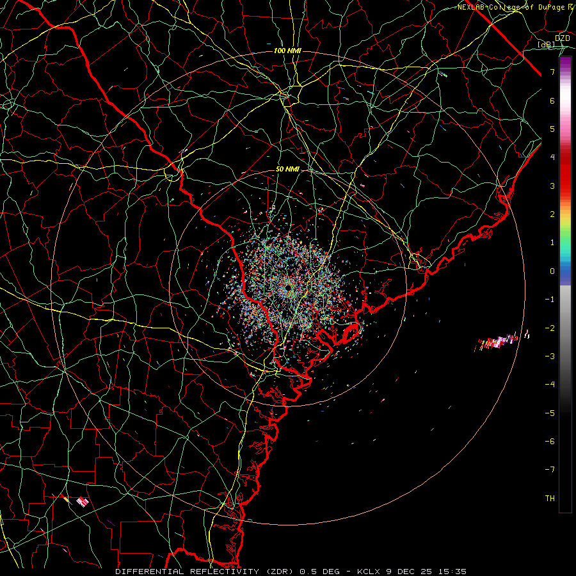This screenshot has width=576, height=576.
Task: Click the pink echo block in the southwest
Action: click(83, 501)
